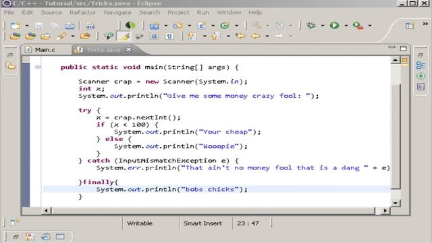Expand the New C source file dropdown arrow
The width and height of the screenshot is (432, 243).
[213, 26]
